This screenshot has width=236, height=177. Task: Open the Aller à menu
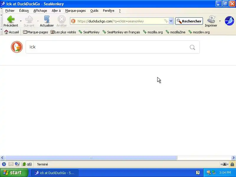click(56, 11)
